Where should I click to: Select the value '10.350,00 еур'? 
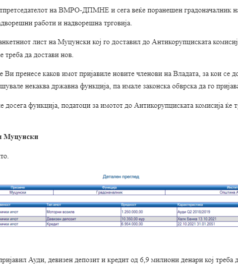(x=133, y=219)
